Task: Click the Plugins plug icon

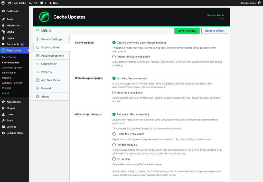Action: 3,108
